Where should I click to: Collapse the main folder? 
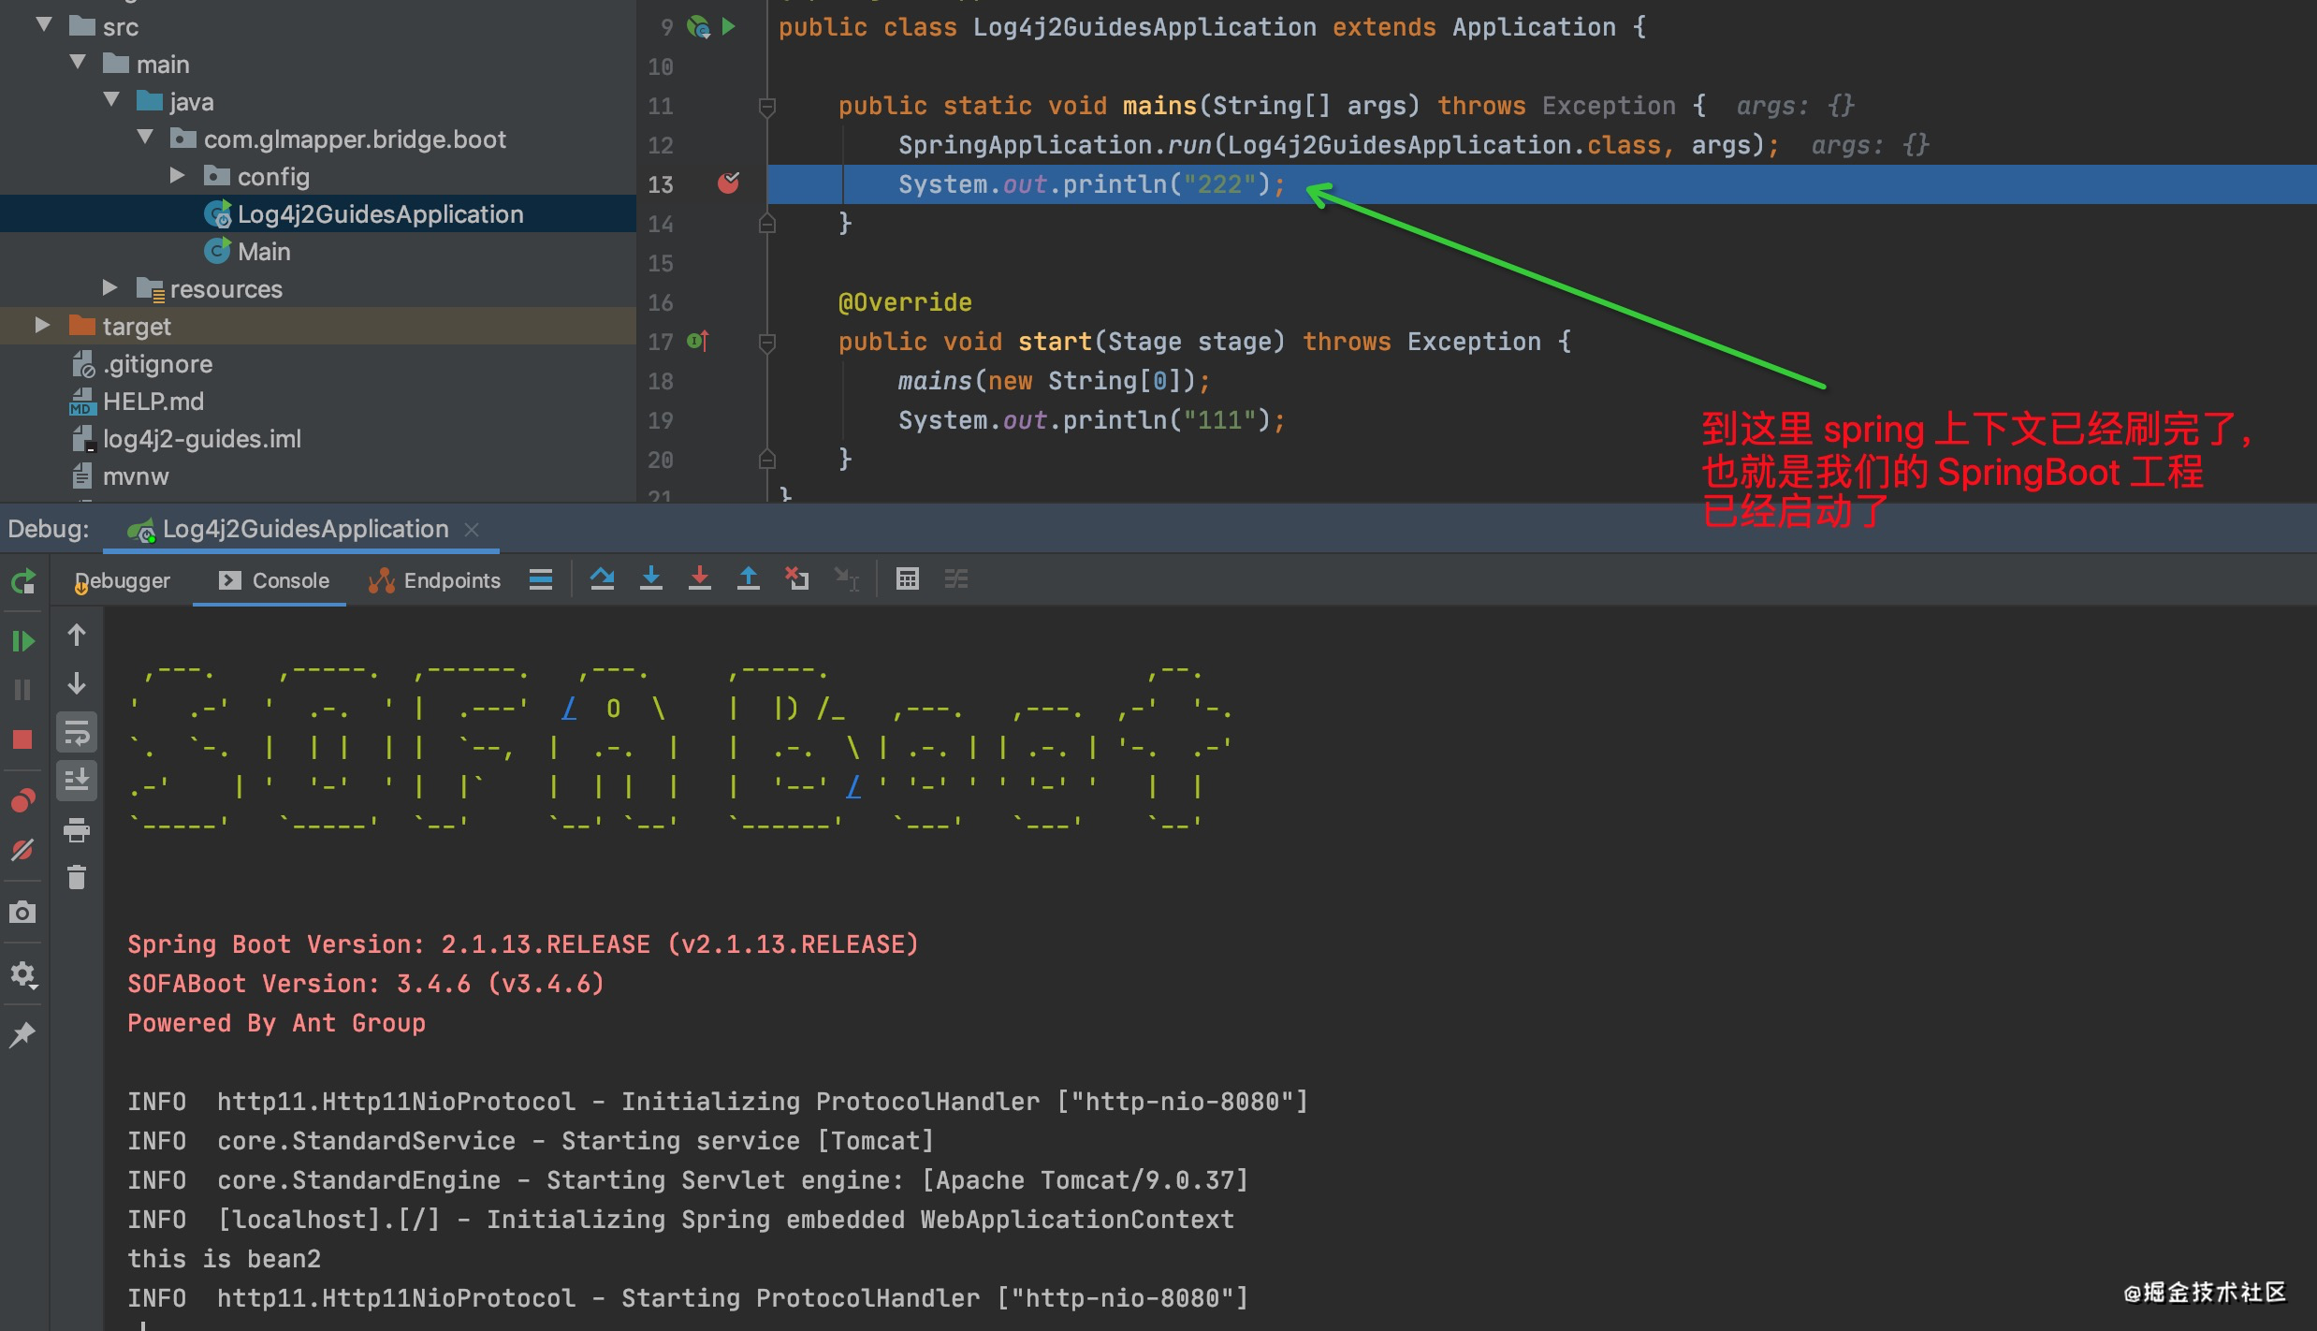coord(78,63)
